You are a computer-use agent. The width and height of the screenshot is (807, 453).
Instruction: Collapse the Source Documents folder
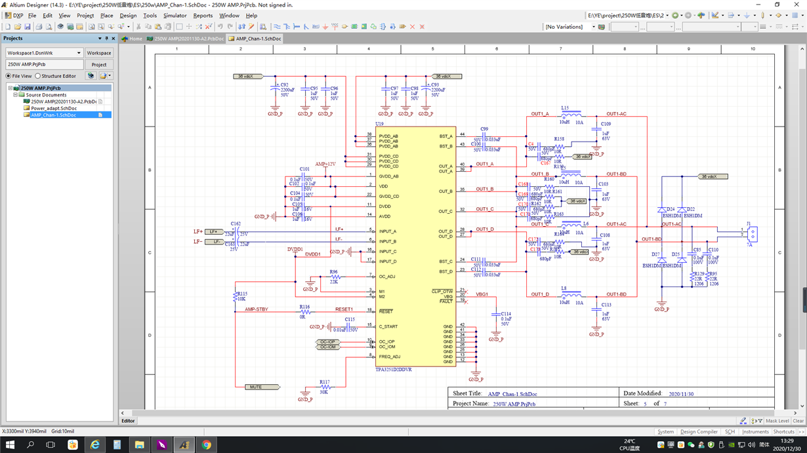16,95
